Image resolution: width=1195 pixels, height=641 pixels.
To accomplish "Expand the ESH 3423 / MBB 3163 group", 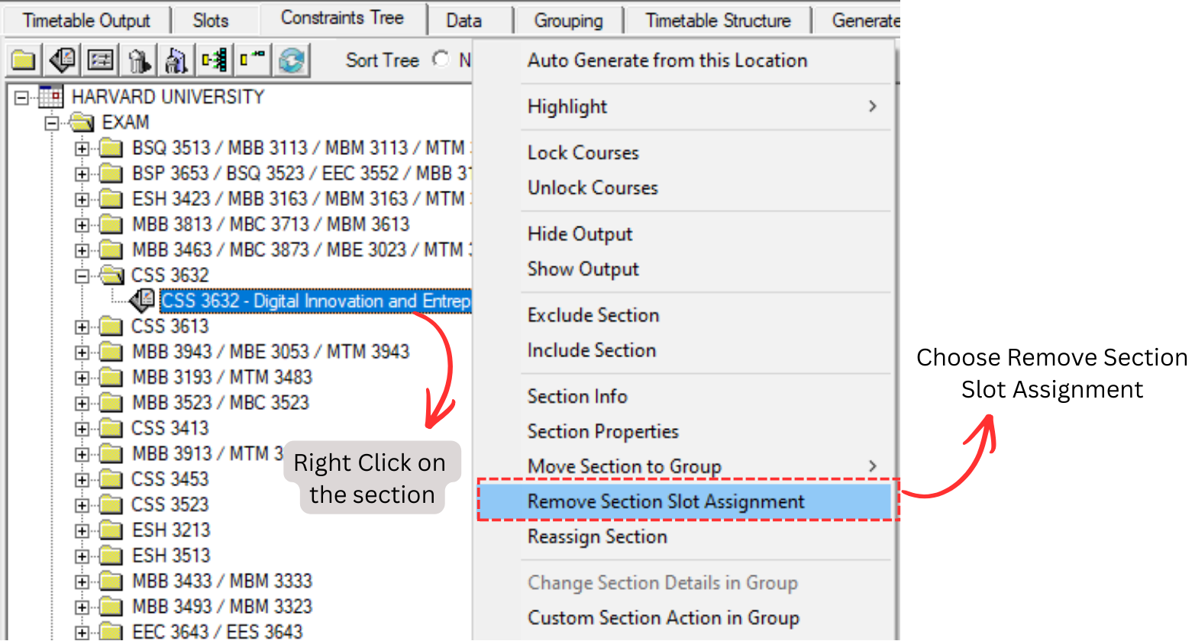I will (82, 199).
